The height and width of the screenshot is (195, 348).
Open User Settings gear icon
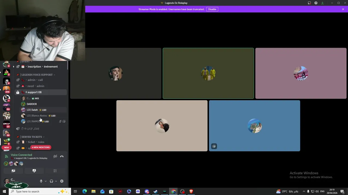(62, 181)
